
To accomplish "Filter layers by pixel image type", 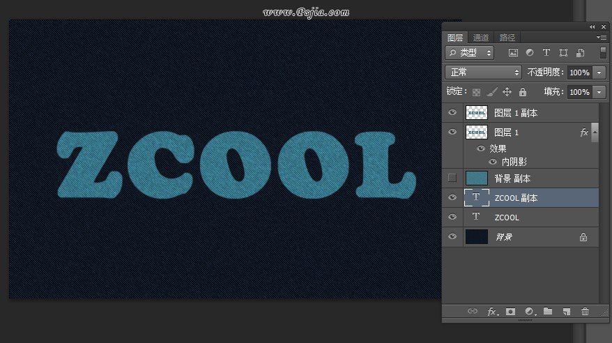I will coord(513,53).
